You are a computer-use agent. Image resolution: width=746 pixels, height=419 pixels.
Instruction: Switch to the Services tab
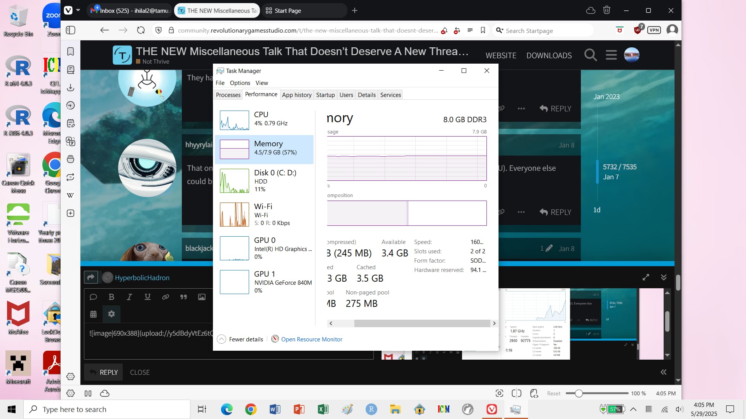tap(390, 95)
